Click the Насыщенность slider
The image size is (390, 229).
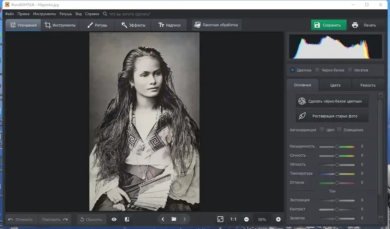(x=336, y=146)
